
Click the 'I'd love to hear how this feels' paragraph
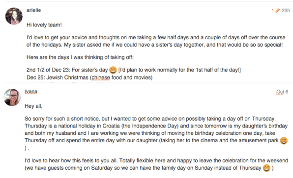(156, 164)
